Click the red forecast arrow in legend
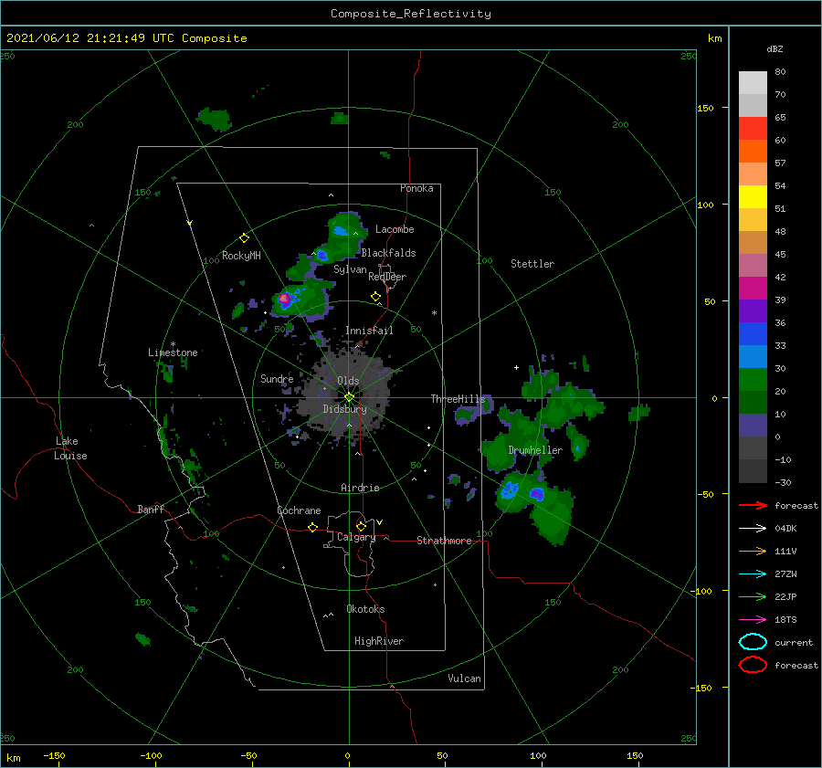The image size is (822, 768). 753,505
